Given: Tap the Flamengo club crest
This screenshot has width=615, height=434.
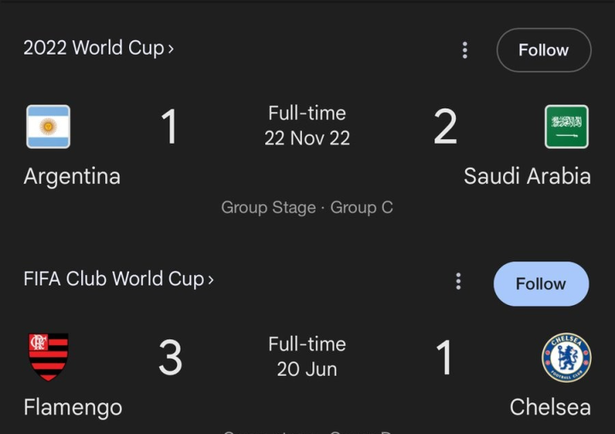Looking at the screenshot, I should (x=48, y=357).
